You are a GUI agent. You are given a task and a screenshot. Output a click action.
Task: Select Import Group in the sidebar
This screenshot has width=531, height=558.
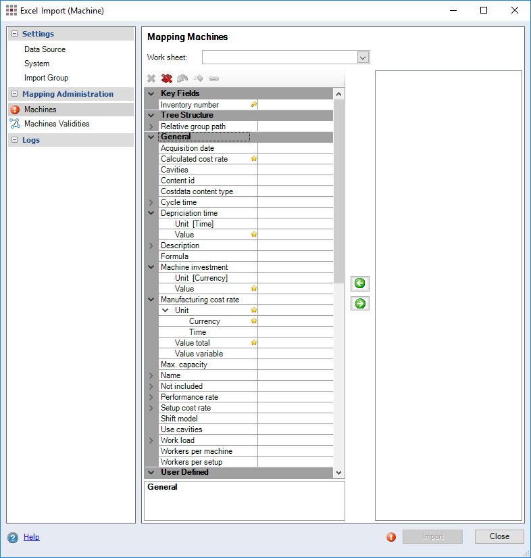pyautogui.click(x=46, y=78)
